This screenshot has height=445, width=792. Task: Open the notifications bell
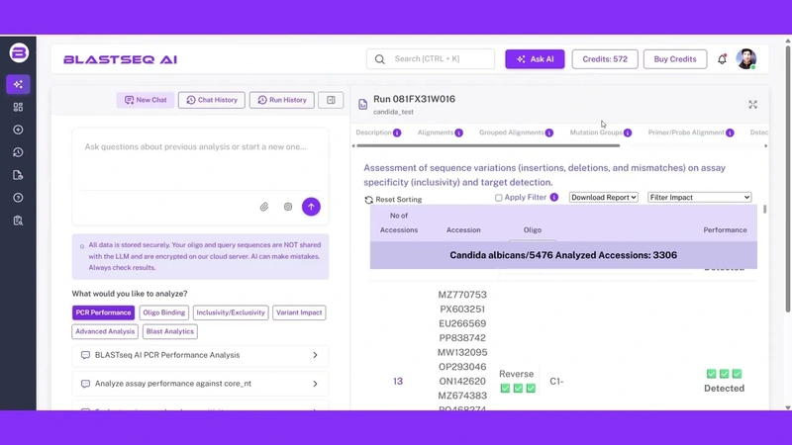pos(723,59)
